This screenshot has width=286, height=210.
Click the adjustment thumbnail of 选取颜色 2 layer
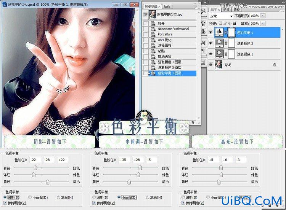219,43
